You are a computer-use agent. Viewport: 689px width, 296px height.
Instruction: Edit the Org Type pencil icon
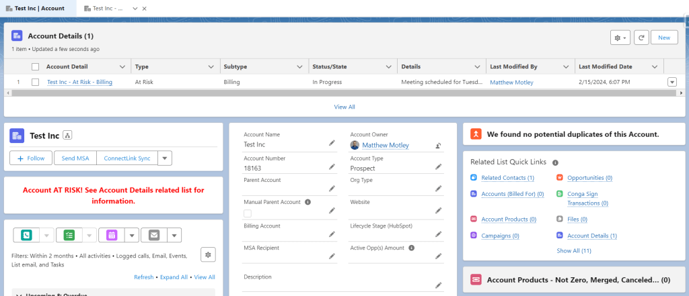438,188
